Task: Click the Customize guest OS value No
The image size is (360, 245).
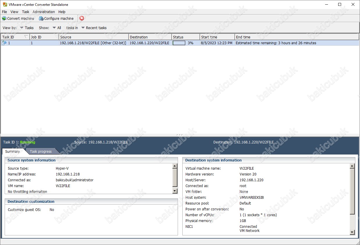Action: click(x=52, y=210)
